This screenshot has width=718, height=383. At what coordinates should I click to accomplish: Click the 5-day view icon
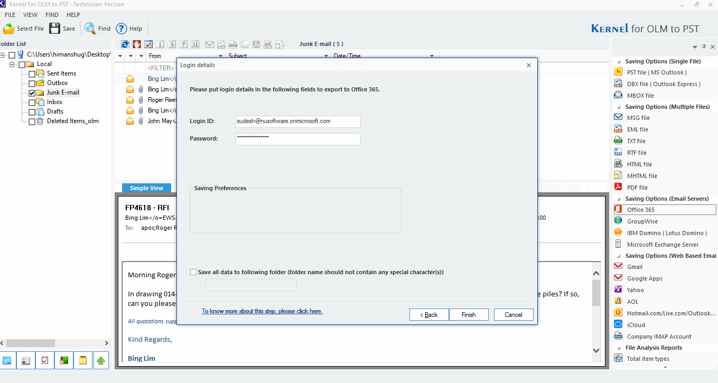[x=172, y=44]
